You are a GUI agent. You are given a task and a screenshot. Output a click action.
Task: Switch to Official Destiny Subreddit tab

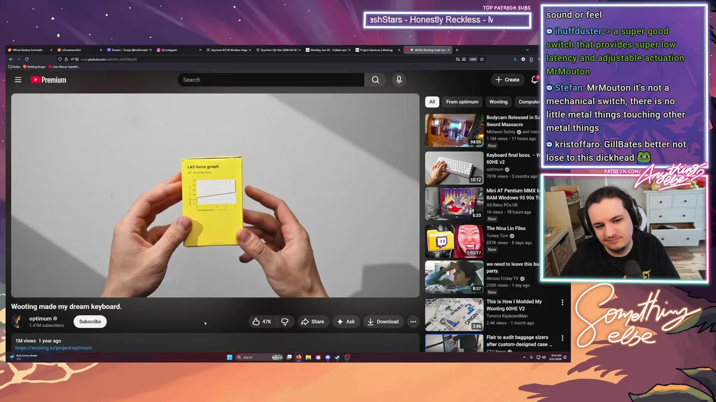coord(29,50)
